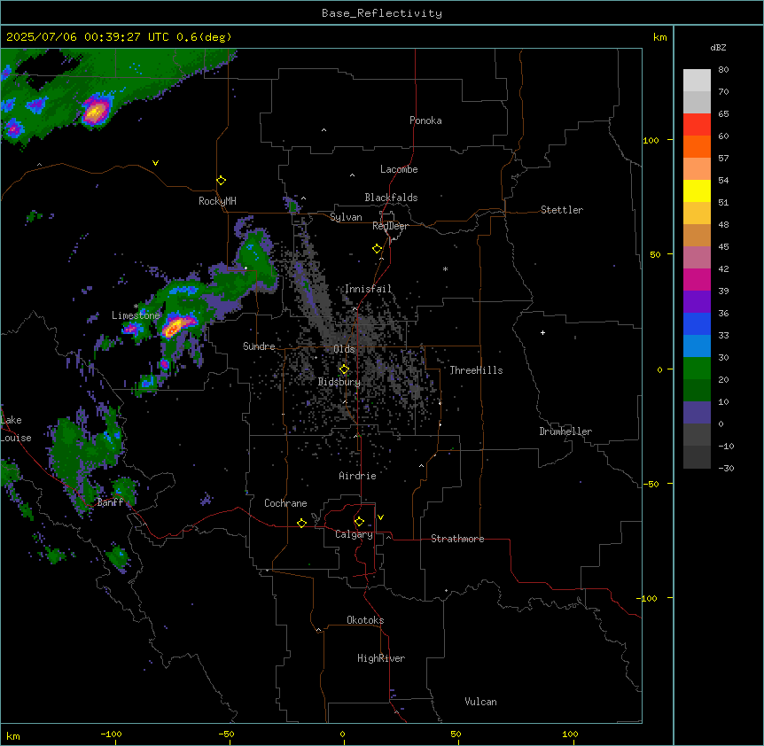Pick the magenta 39–42 dBZ legend band
The image size is (764, 746).
697,280
